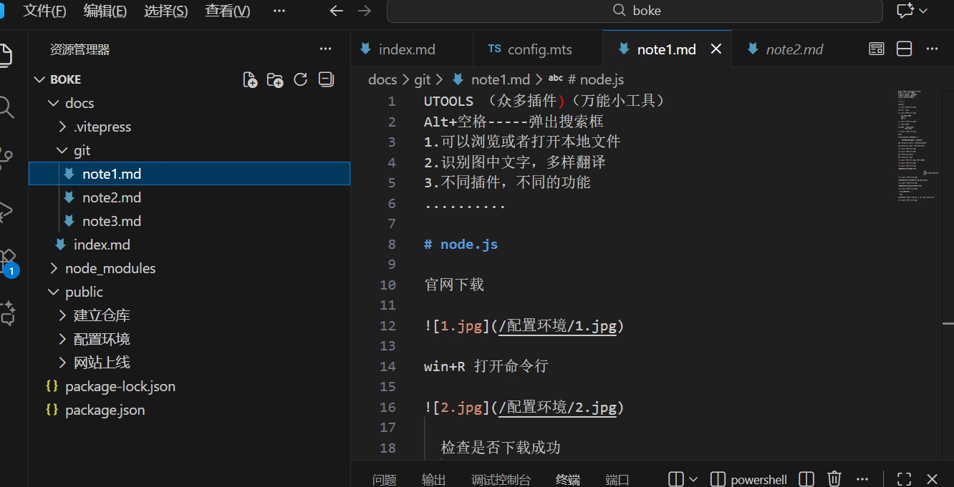Refresh the explorer file tree
954x487 pixels.
301,79
